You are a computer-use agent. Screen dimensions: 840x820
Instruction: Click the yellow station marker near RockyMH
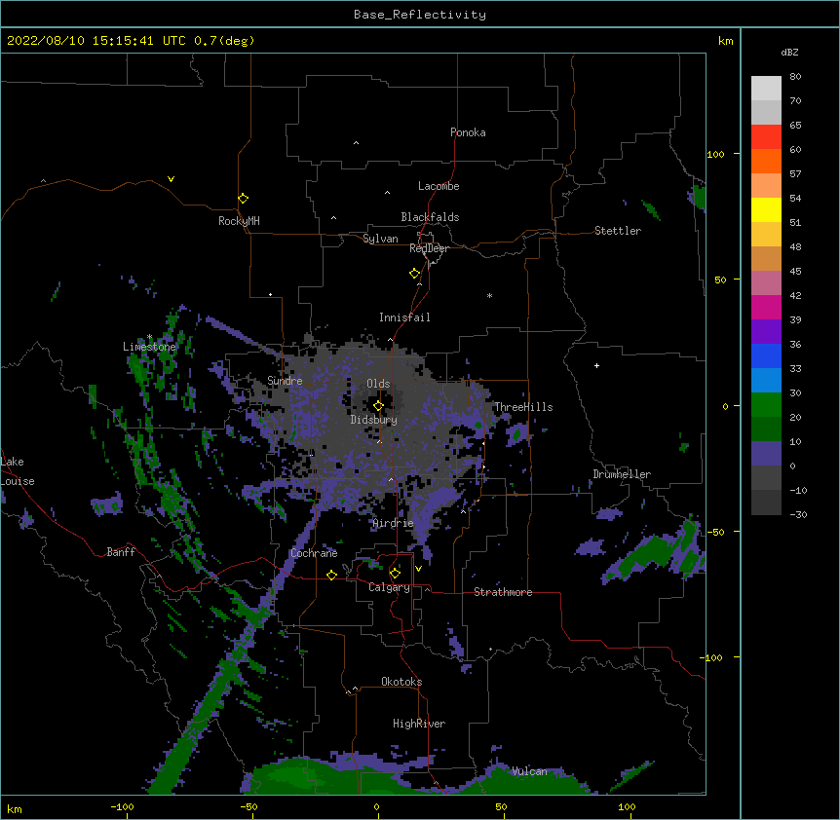point(243,199)
